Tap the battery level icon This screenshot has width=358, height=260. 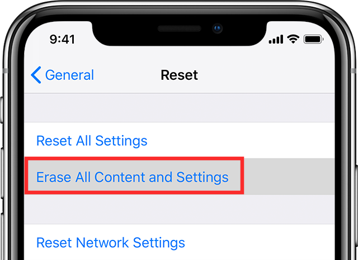(313, 39)
